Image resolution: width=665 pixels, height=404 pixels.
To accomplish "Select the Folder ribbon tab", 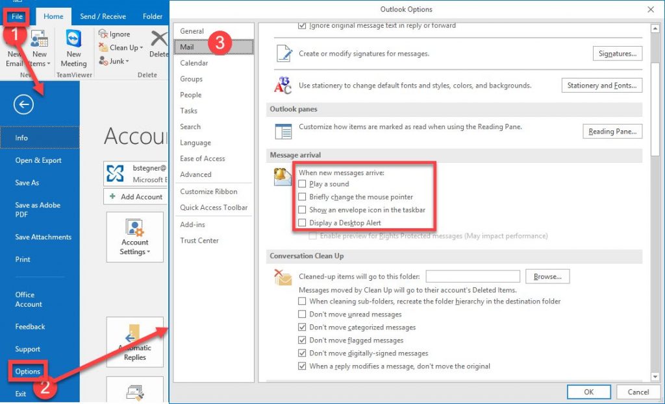I will (153, 16).
